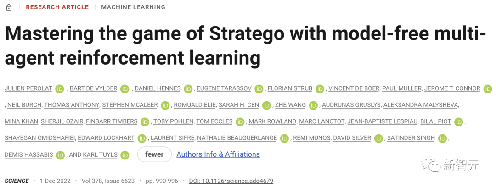Open David Silver's ORCID icon
Screen dimensions: 496x187
(378, 138)
